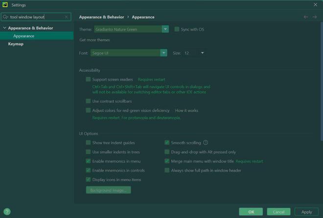Screen dimensions: 323x218
Task: Click the vertical scrollbar of the settings panel
Action: (x=322, y=81)
